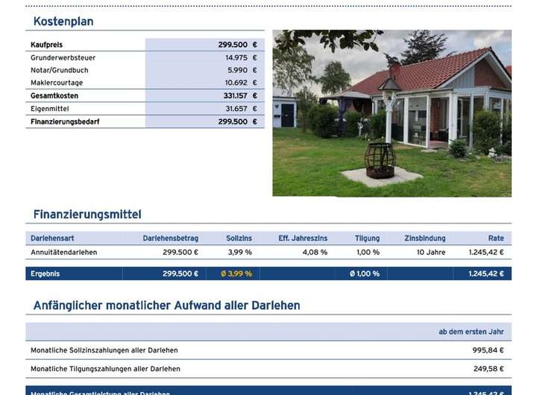Click the Maklercourtage amount 10.692 €
The image size is (537, 395).
[241, 83]
